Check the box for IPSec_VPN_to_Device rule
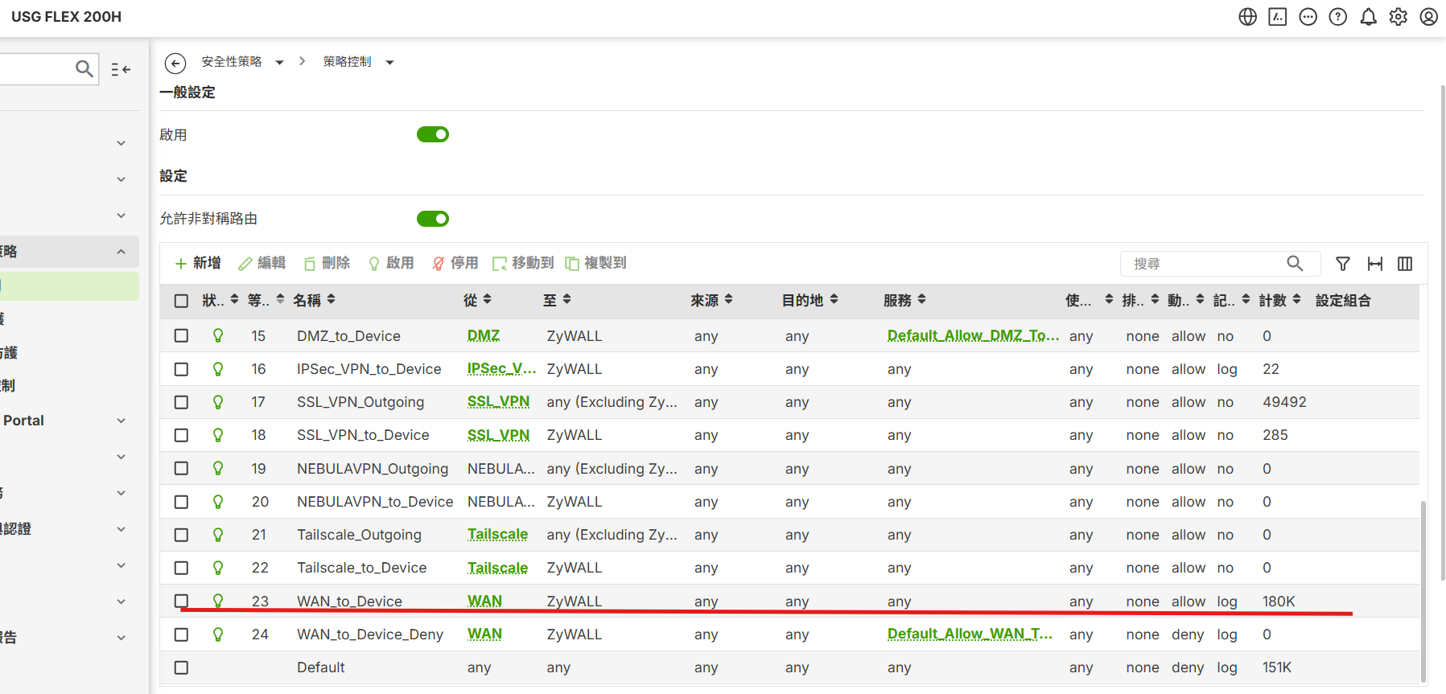The image size is (1446, 694). tap(182, 369)
